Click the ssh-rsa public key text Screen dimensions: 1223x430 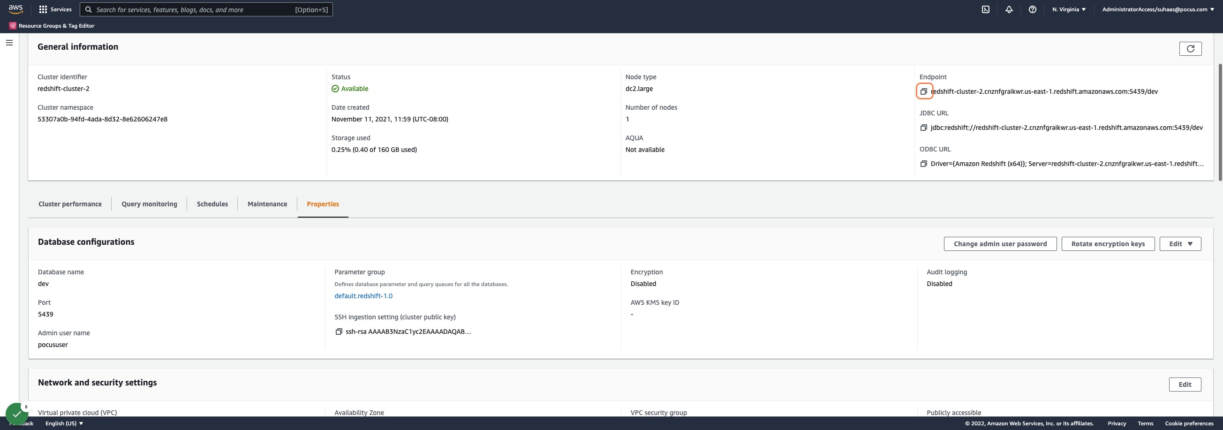coord(408,332)
